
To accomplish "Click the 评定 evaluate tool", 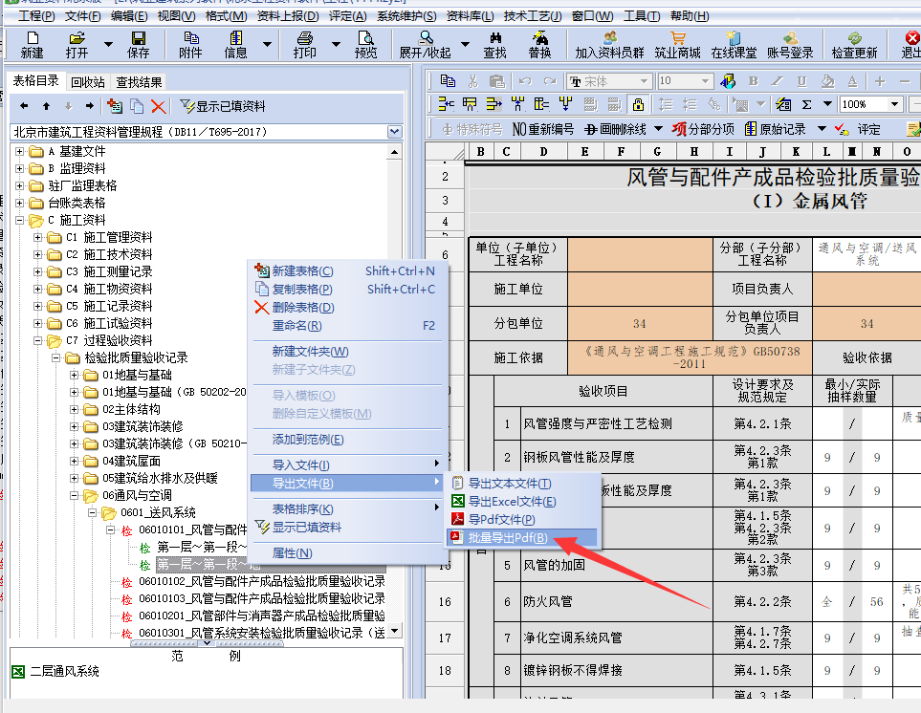I will [x=858, y=129].
